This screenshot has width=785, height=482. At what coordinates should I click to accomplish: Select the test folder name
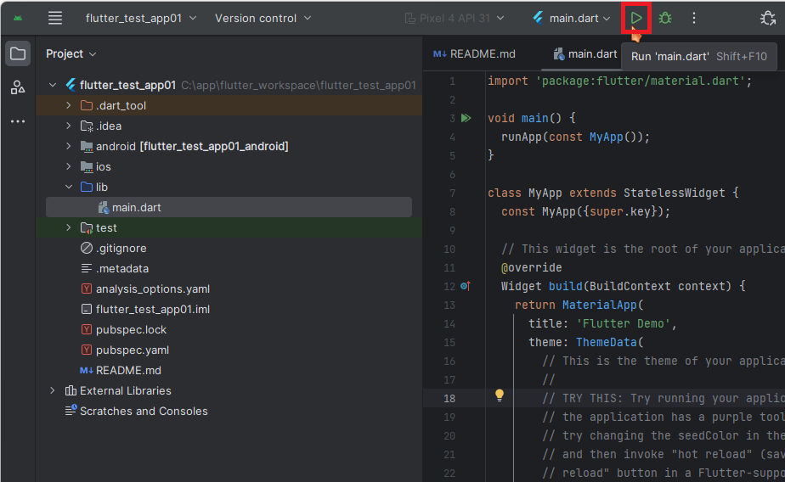[106, 227]
